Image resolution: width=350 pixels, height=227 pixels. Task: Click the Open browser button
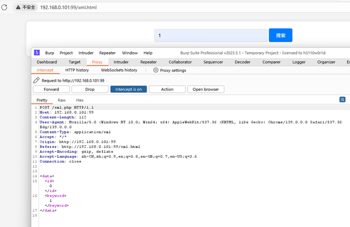pos(206,89)
